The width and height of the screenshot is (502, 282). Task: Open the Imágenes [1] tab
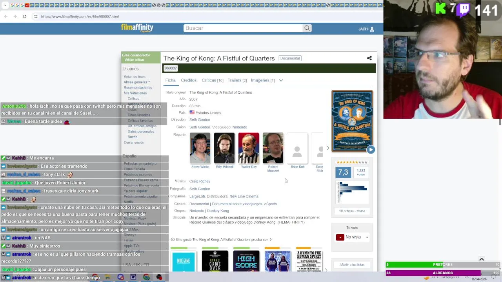click(262, 80)
